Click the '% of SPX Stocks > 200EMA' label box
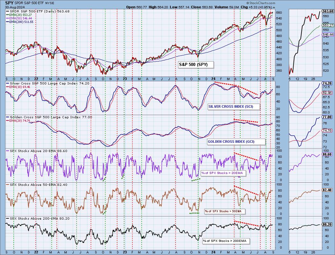335x255 pixels. pyautogui.click(x=226, y=241)
